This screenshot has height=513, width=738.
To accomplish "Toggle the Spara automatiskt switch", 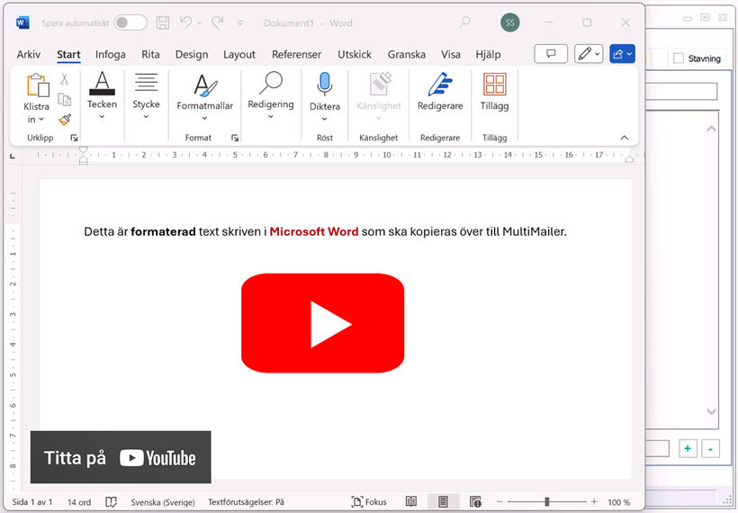I will pos(130,22).
